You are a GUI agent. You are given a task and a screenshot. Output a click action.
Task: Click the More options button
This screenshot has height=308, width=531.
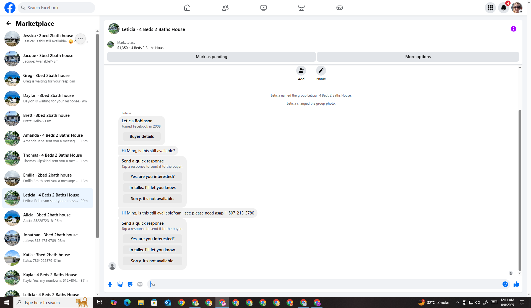pos(418,57)
